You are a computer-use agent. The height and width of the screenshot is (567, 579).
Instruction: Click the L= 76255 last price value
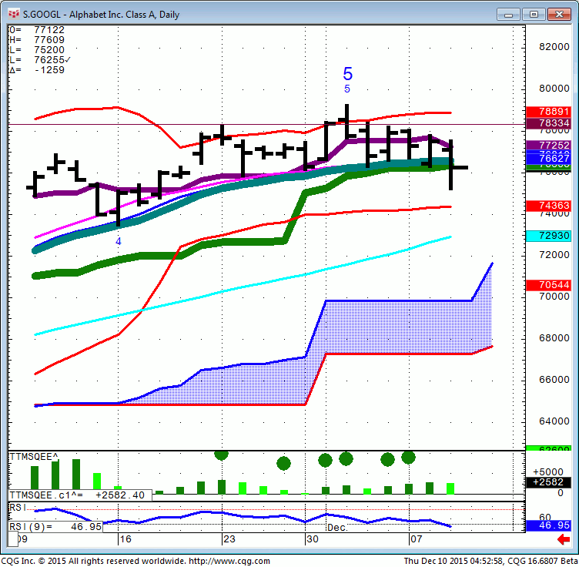(x=39, y=60)
